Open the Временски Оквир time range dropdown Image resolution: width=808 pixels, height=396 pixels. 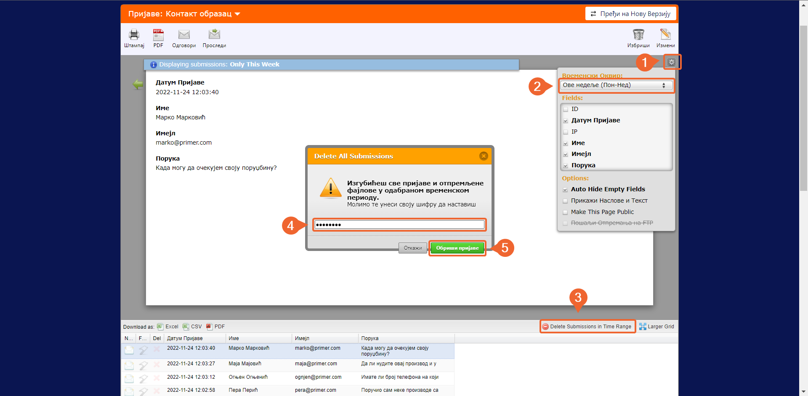click(616, 85)
